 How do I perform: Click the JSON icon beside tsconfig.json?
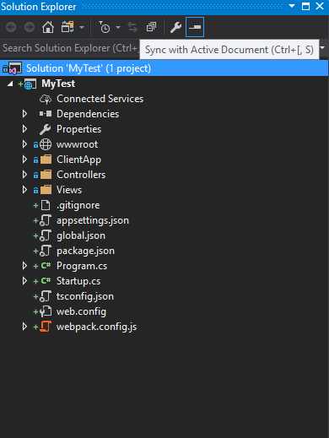pos(46,296)
